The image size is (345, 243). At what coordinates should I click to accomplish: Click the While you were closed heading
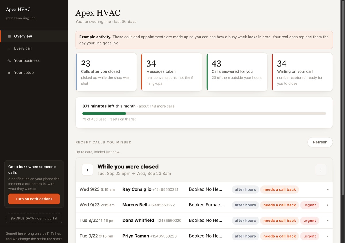[x=128, y=167]
